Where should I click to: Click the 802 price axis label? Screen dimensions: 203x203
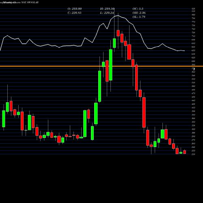coord(193,15)
